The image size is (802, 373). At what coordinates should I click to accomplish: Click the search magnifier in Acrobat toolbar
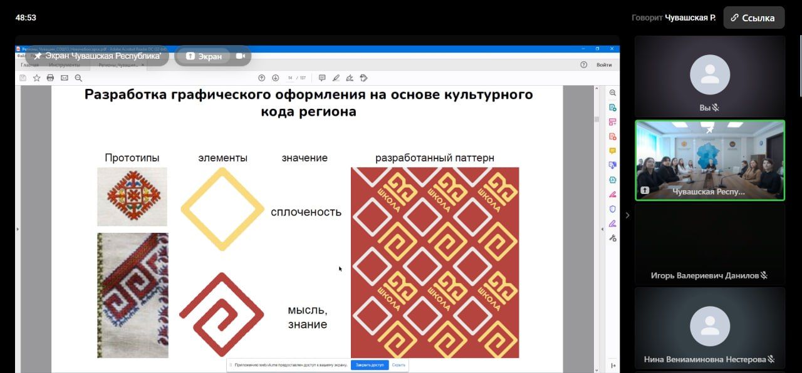[x=78, y=78]
